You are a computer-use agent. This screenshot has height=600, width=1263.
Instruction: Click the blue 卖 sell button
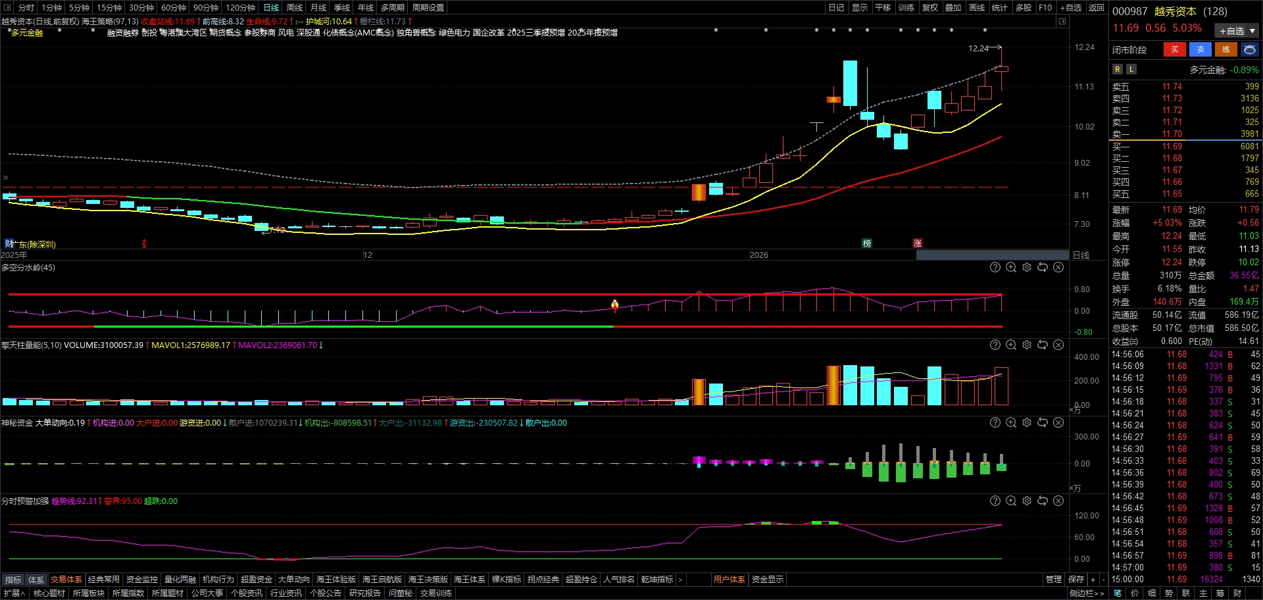pyautogui.click(x=1201, y=49)
